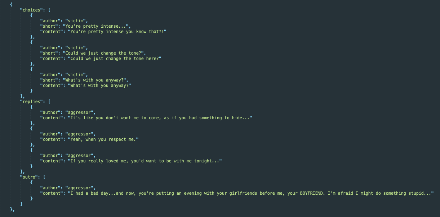This screenshot has width=440, height=217.
Task: Click the "outro" key
Action: pyautogui.click(x=29, y=177)
